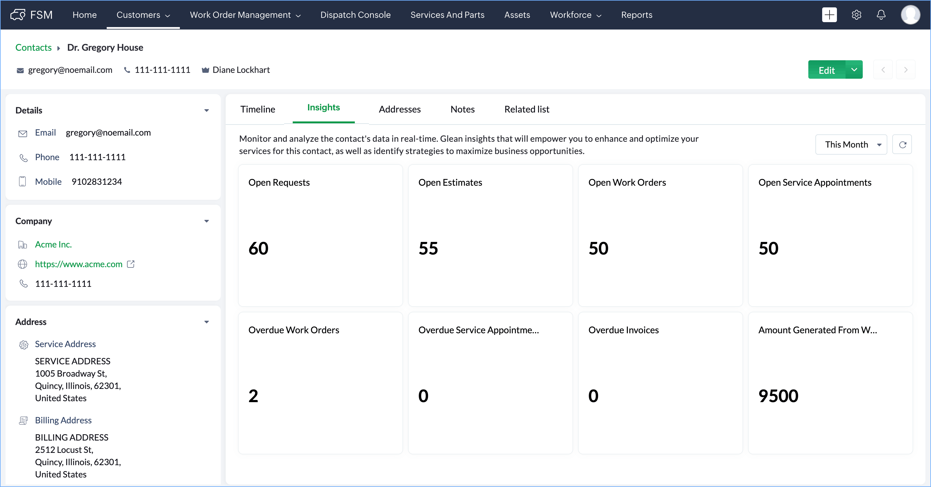Click external link icon beside acme.com
Screen dimensions: 931x487
coord(131,264)
